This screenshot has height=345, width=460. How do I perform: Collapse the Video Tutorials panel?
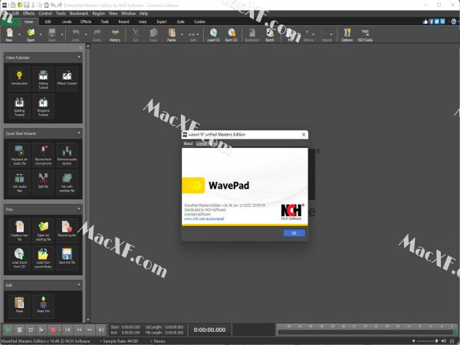tap(79, 58)
